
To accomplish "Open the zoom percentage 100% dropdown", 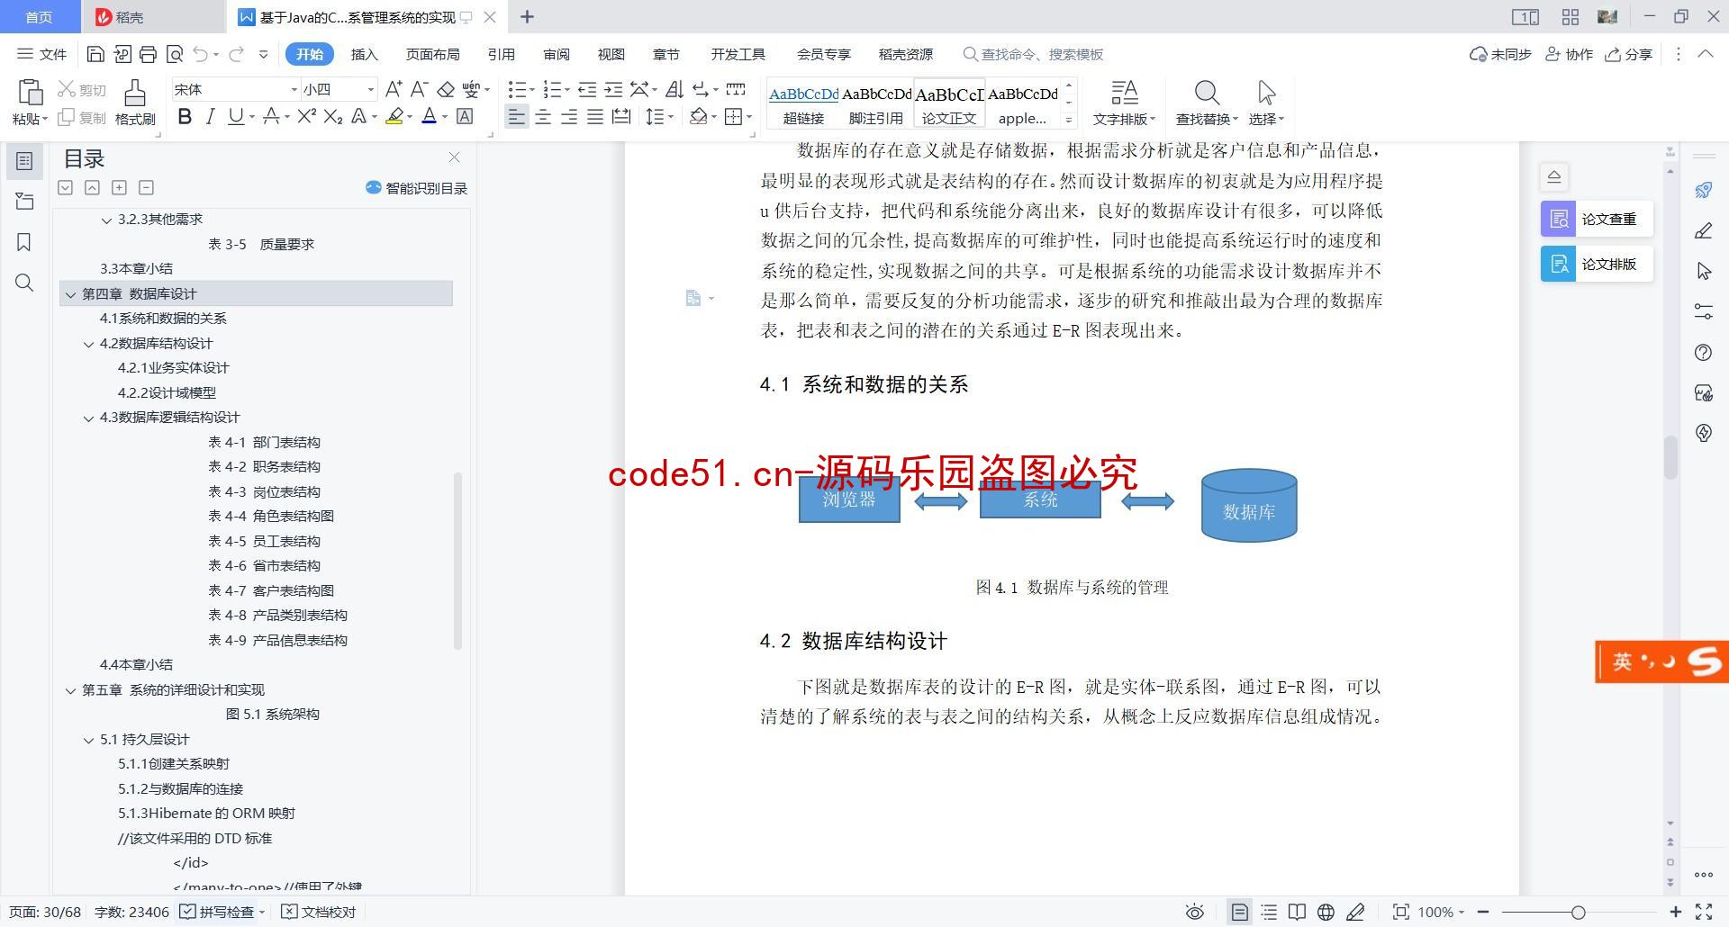I will click(x=1441, y=912).
